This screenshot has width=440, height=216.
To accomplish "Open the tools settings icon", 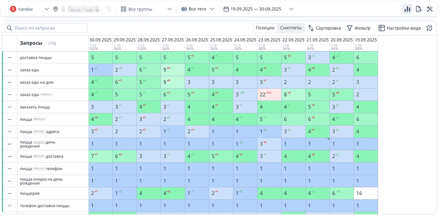I will point(429,9).
